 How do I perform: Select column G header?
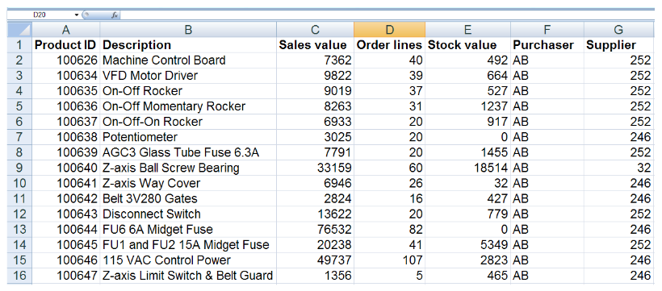tap(618, 30)
